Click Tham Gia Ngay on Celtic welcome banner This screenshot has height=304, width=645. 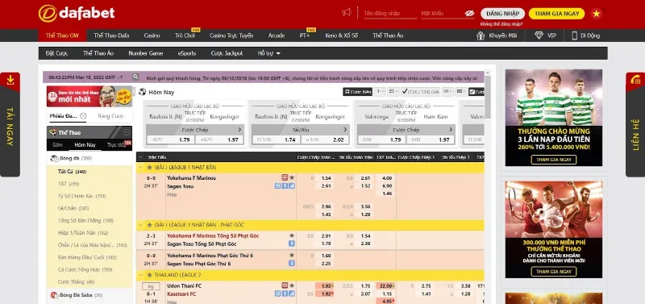pos(553,160)
